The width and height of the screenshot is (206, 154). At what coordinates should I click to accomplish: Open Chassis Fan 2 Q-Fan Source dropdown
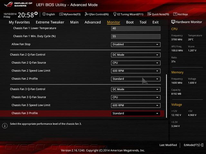click(136, 63)
